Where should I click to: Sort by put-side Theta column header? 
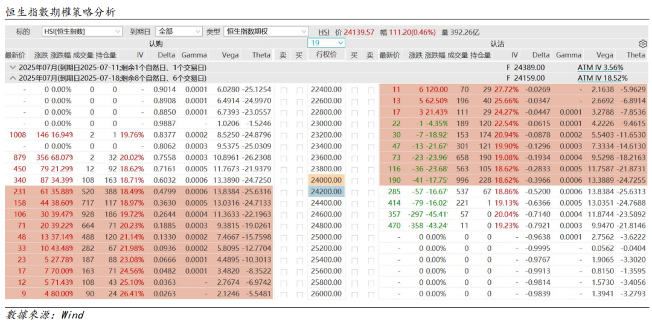click(636, 55)
